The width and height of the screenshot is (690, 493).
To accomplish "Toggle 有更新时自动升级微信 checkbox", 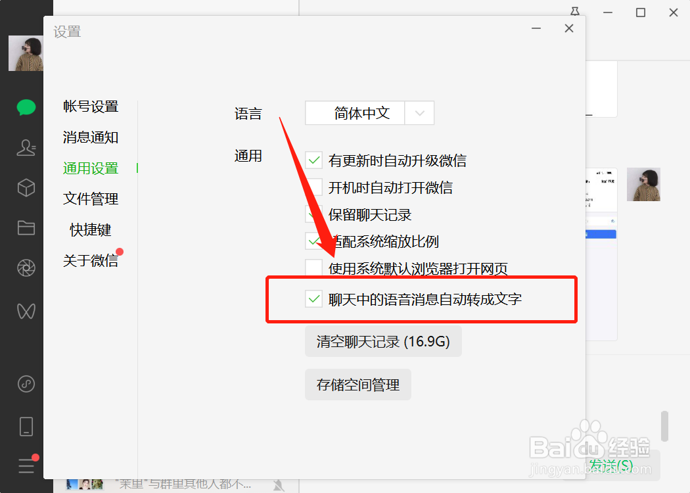I will 313,160.
